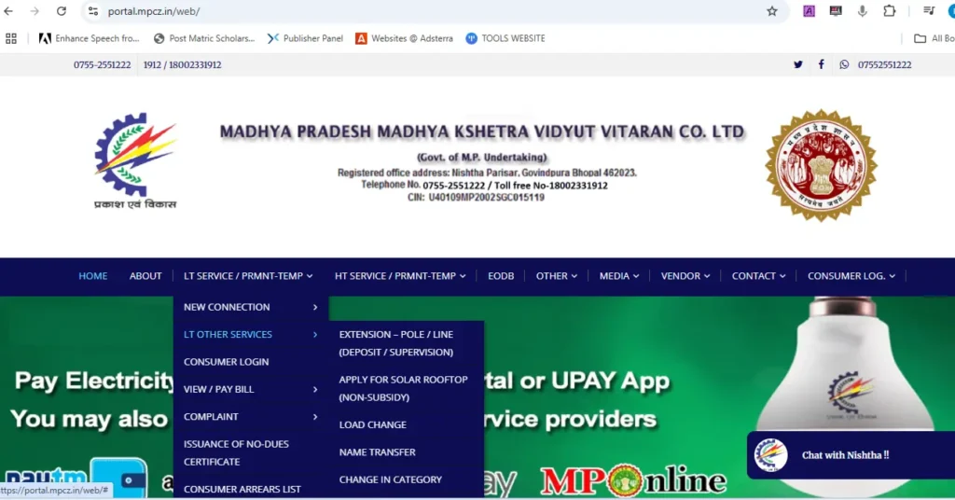Image resolution: width=955 pixels, height=500 pixels.
Task: Click the WhatsApp icon beside 07552551222
Action: click(844, 64)
